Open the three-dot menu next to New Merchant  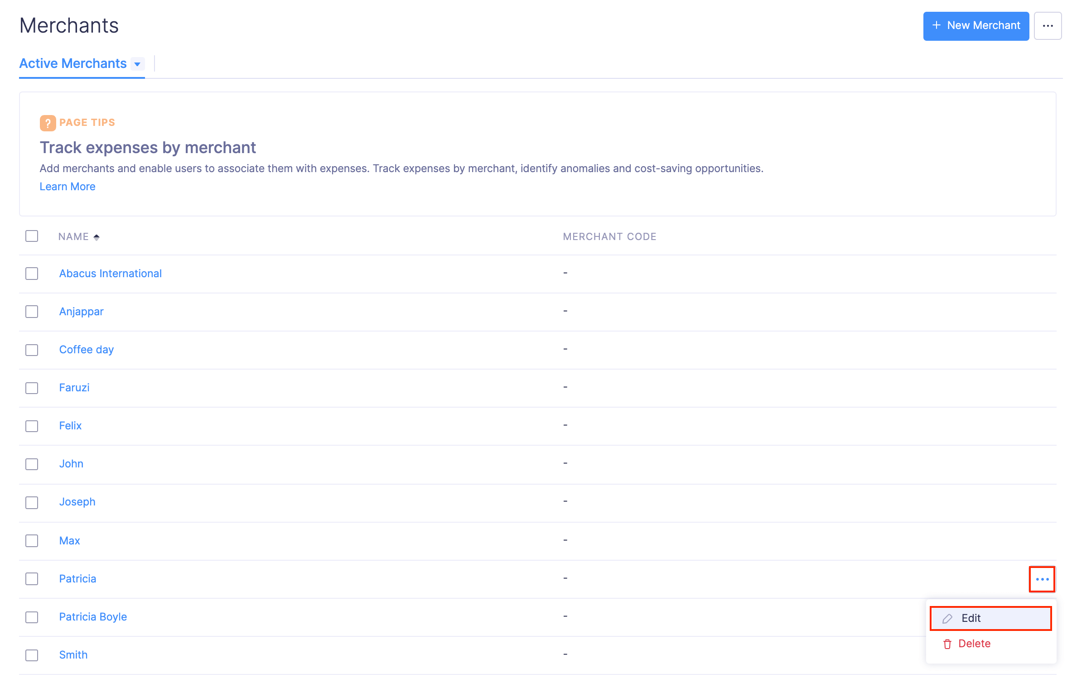click(1048, 26)
